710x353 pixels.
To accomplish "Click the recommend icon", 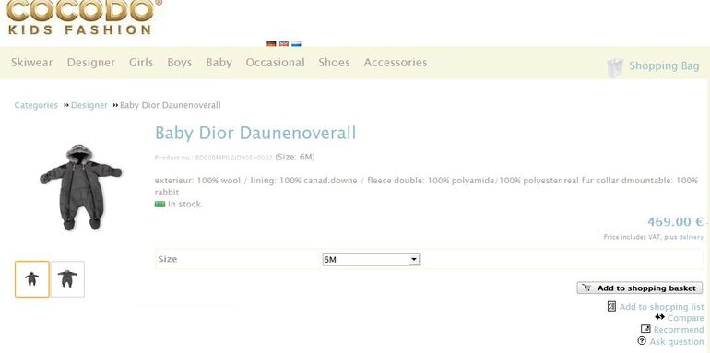I will click(645, 329).
